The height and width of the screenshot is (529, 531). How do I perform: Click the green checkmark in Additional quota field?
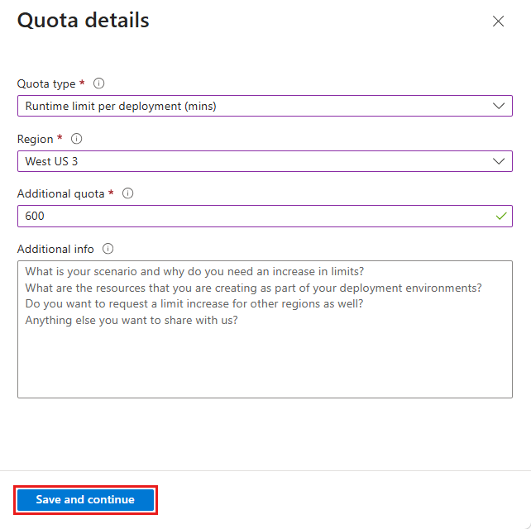[x=501, y=216]
